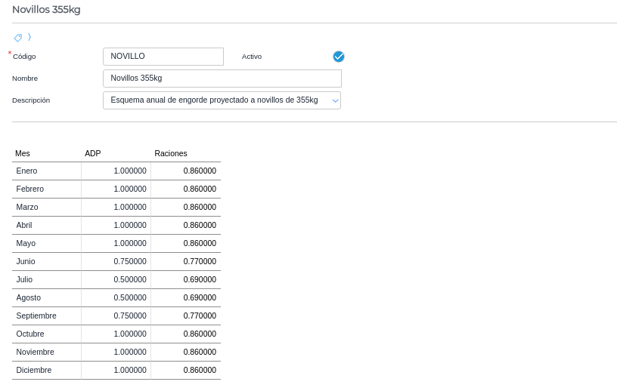This screenshot has width=617, height=391.
Task: Edit the Agosto ADP cell
Action: (116, 298)
